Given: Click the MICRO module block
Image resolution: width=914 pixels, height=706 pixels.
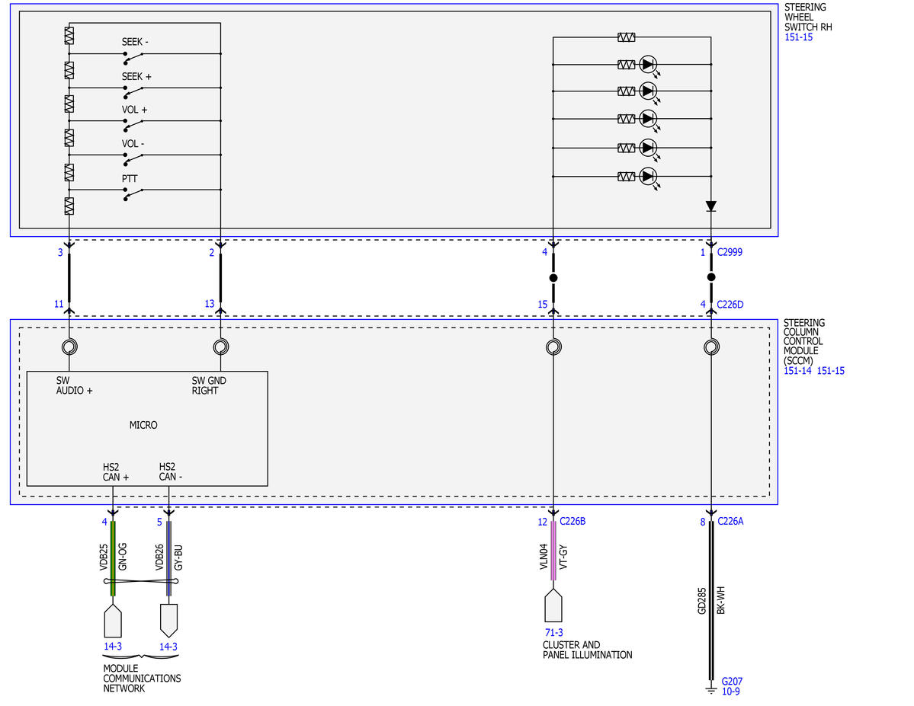Looking at the screenshot, I should click(x=147, y=429).
